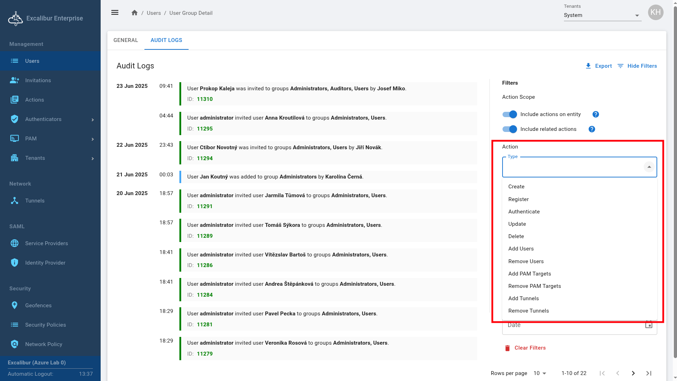677x381 pixels.
Task: Disable Include related actions switch
Action: (510, 129)
